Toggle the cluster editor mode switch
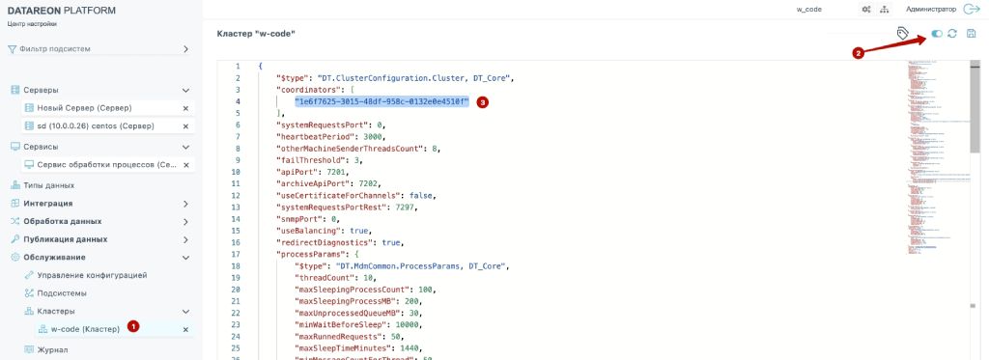 click(x=937, y=34)
